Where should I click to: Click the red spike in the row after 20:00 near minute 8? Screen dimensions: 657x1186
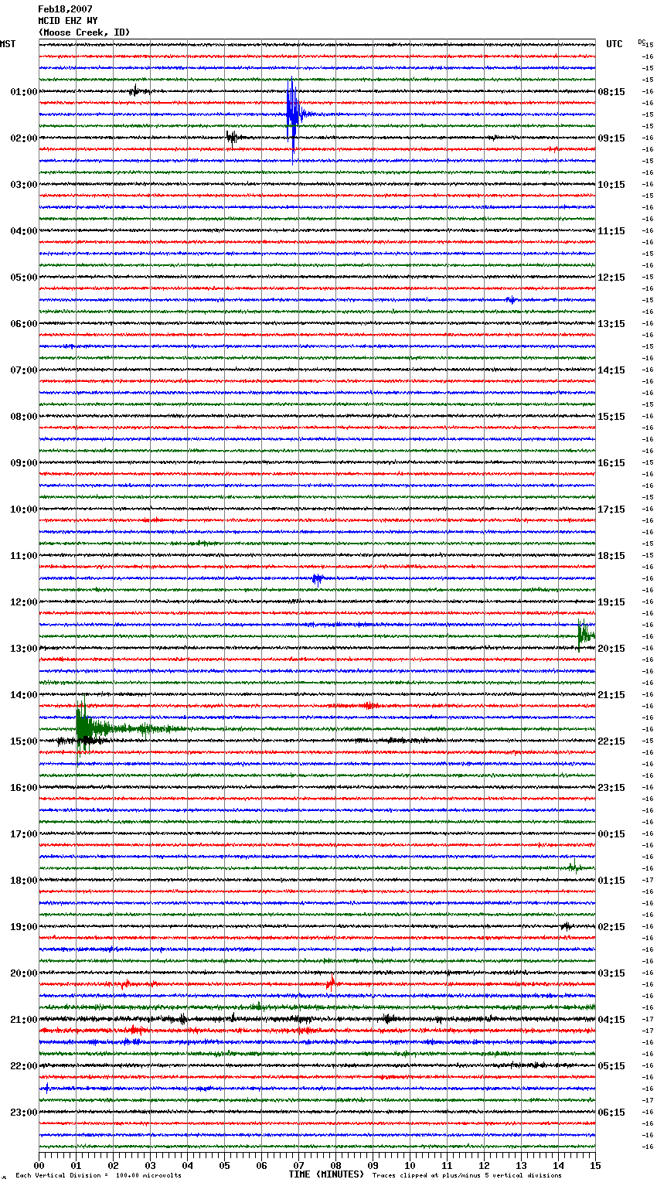coord(331,983)
